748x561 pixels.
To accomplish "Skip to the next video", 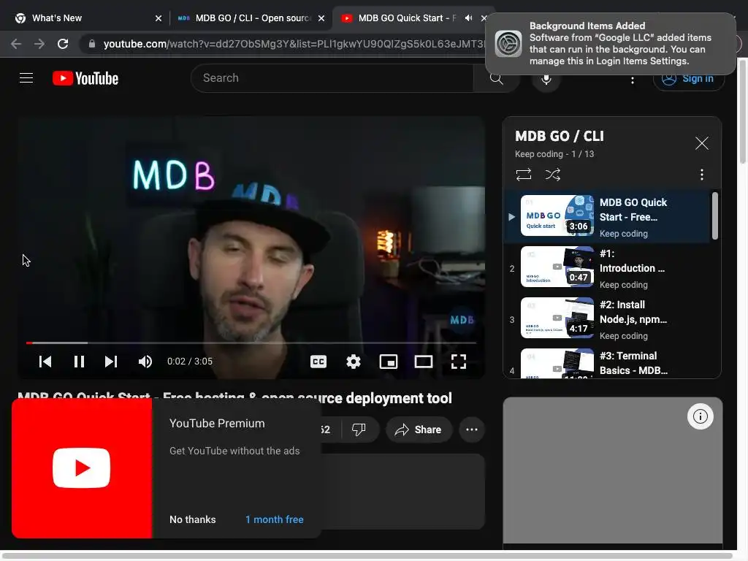I will (111, 362).
